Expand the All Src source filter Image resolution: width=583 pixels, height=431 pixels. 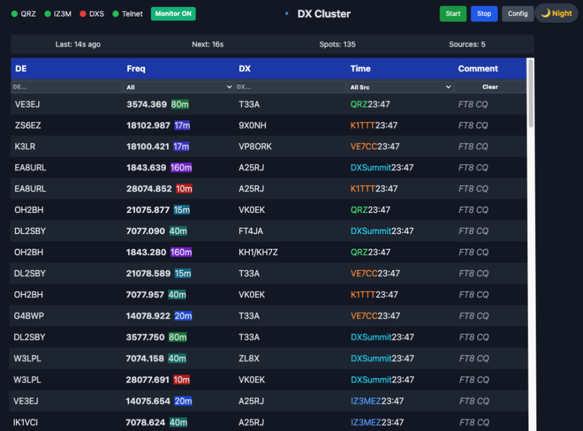click(x=400, y=87)
